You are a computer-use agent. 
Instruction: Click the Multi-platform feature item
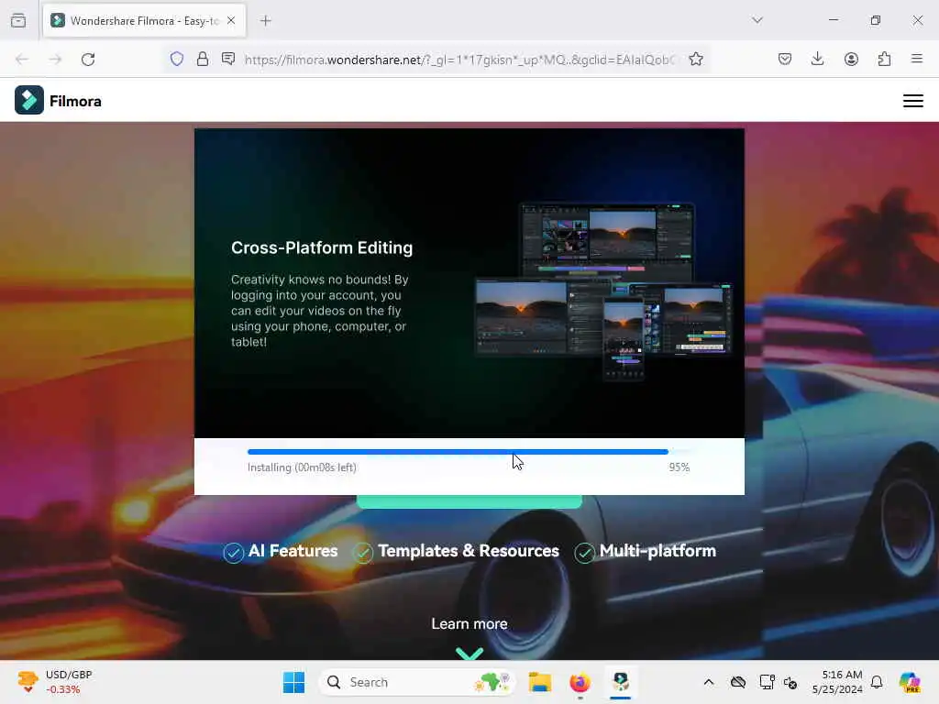click(x=645, y=551)
